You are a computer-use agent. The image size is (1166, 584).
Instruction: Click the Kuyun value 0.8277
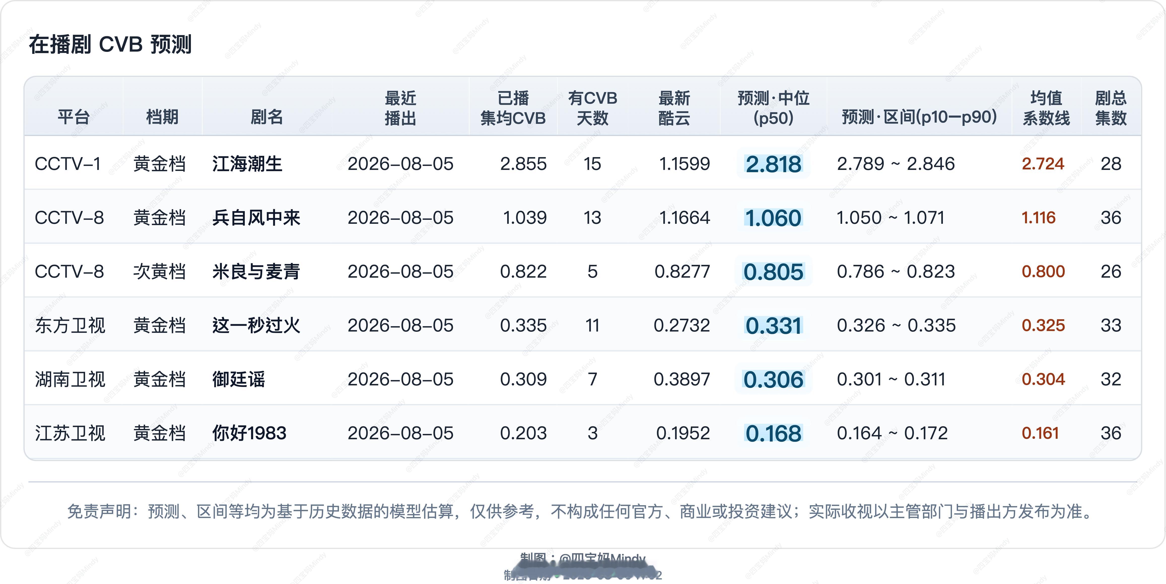(x=682, y=271)
